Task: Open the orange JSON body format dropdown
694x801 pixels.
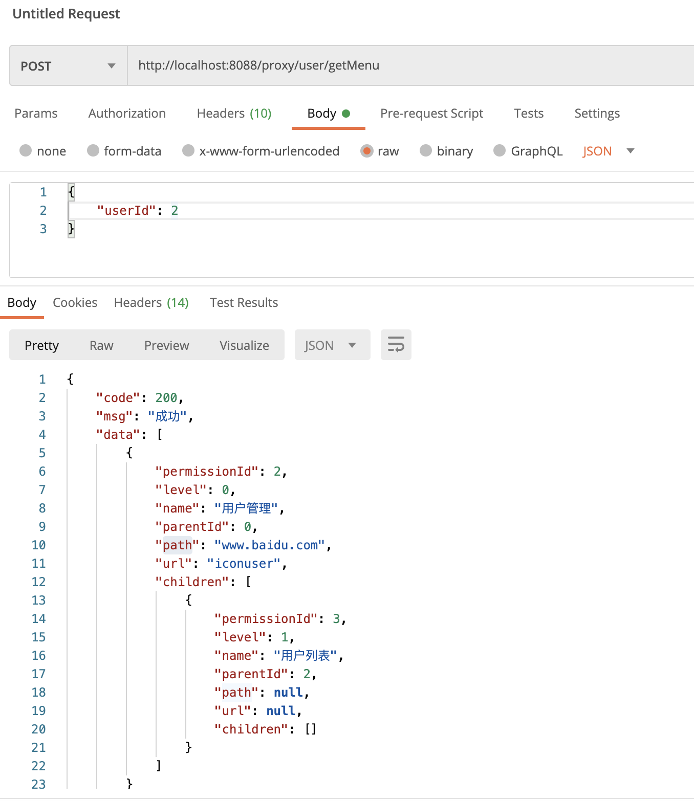Action: (x=609, y=151)
